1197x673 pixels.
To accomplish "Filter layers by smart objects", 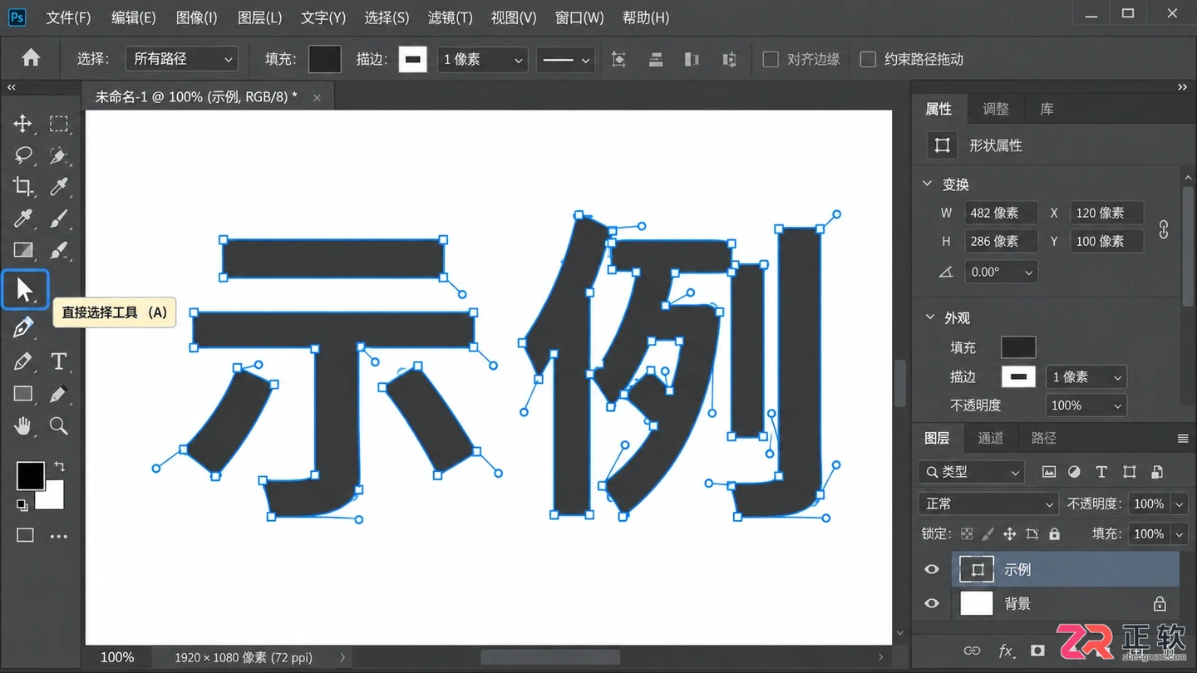I will pyautogui.click(x=1156, y=472).
